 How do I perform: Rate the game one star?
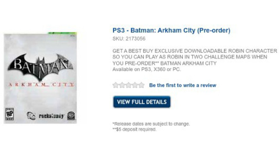tap(116, 85)
